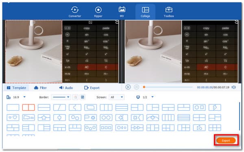Switch to the Audio tab

click(66, 88)
